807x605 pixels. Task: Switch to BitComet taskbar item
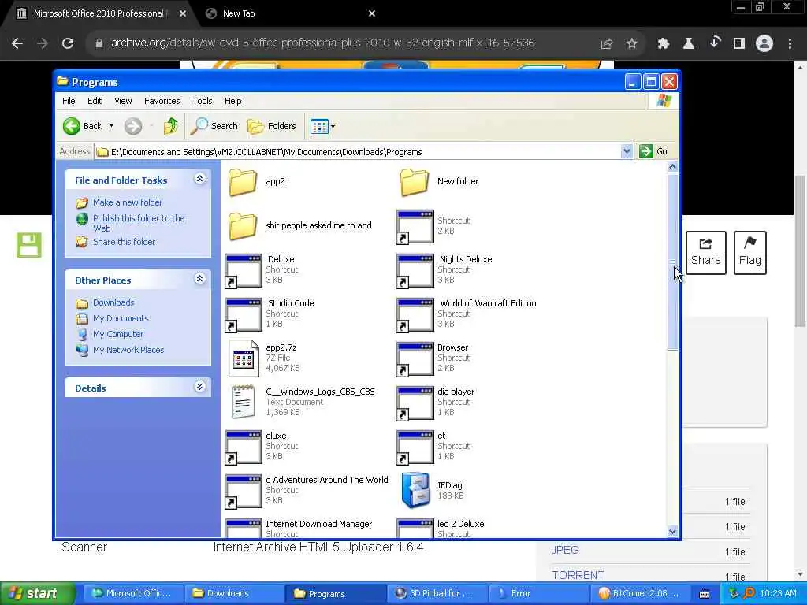640,594
